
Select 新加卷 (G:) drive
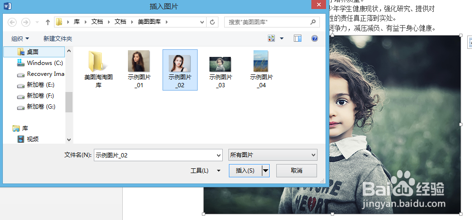coord(36,107)
